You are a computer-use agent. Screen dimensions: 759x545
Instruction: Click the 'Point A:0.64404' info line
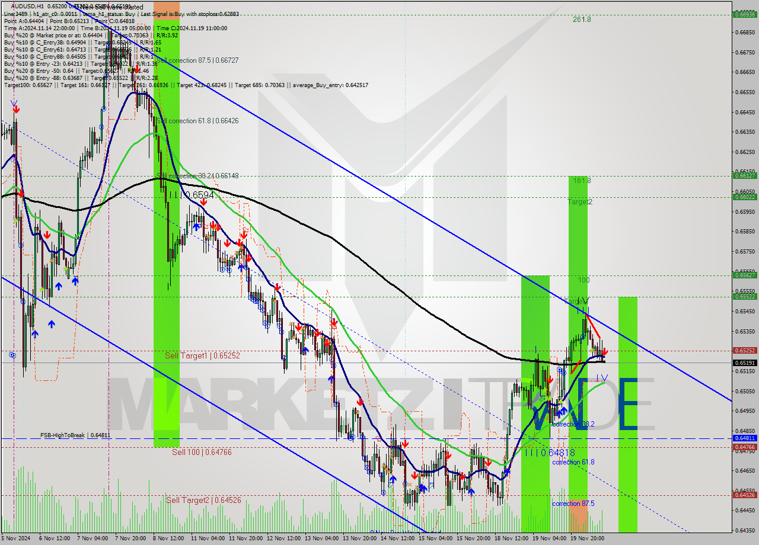tap(25, 21)
